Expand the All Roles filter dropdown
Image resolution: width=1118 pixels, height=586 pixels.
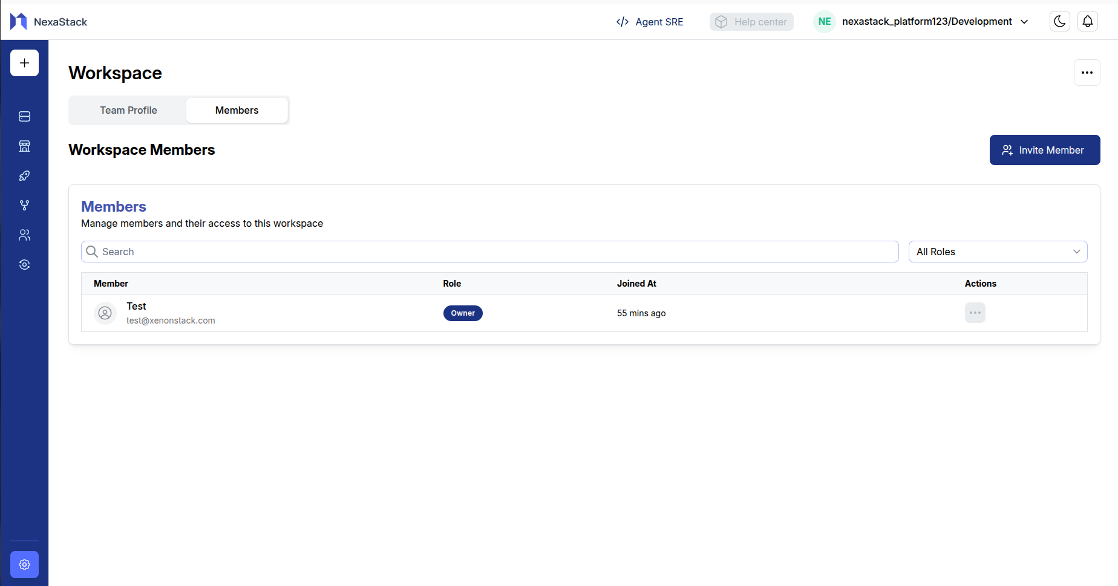998,252
